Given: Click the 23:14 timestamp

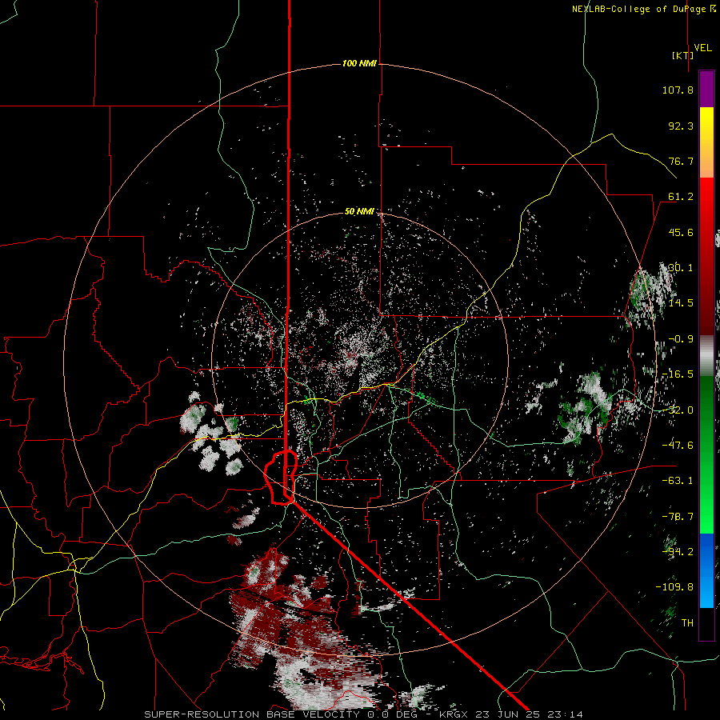Looking at the screenshot, I should click(x=565, y=714).
